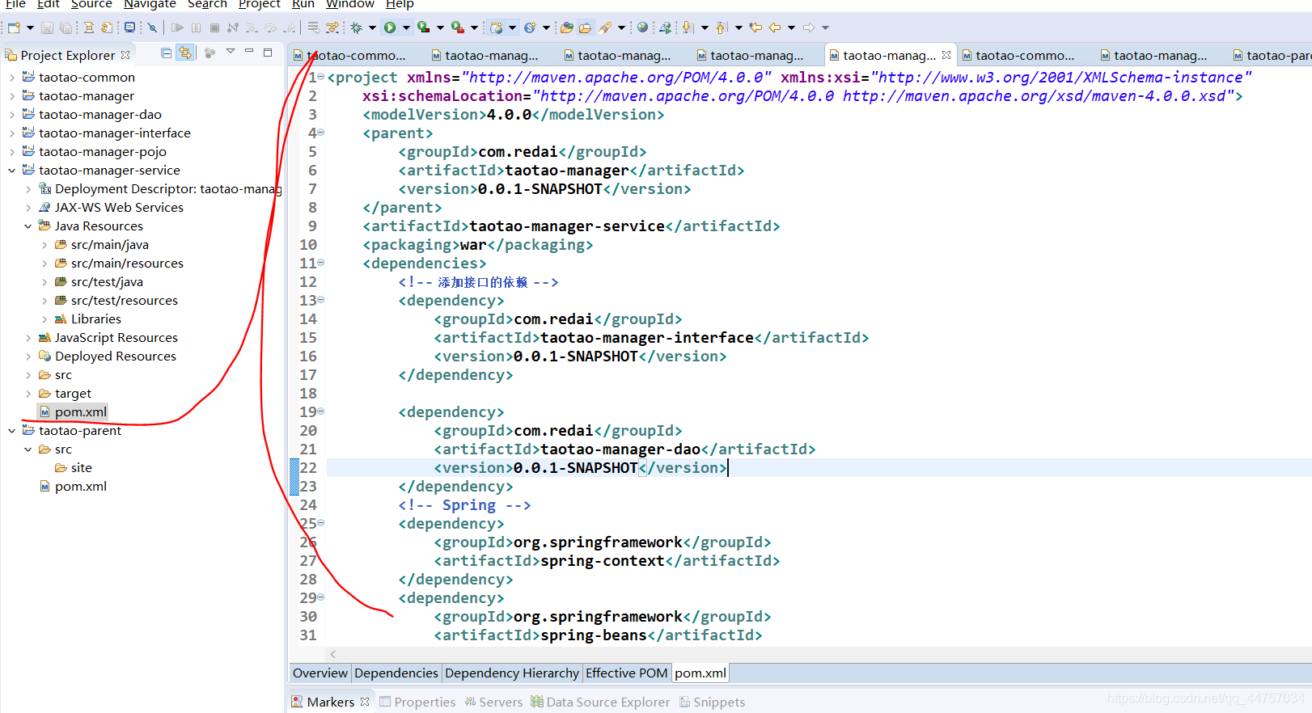Screen dimensions: 1312x713
Task: Collapse the taotao-manager-service project
Action: pyautogui.click(x=11, y=171)
